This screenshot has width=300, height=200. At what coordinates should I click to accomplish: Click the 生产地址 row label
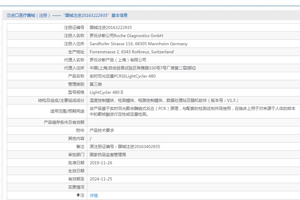76,52
